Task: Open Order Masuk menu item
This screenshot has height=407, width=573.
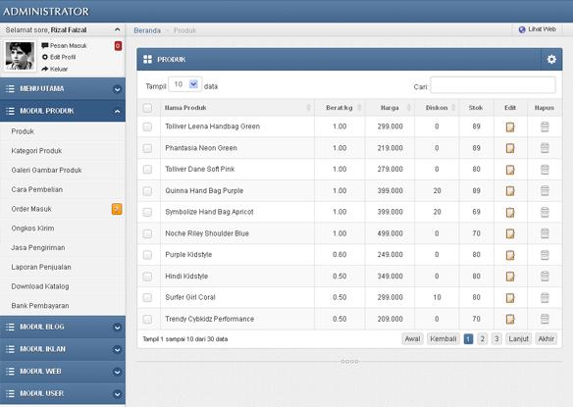Action: click(x=31, y=209)
